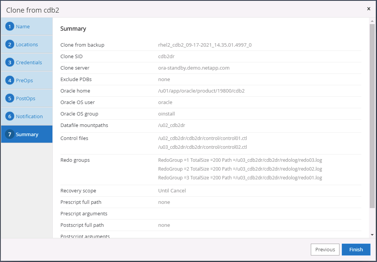Click the step 6 number circle

(10, 117)
